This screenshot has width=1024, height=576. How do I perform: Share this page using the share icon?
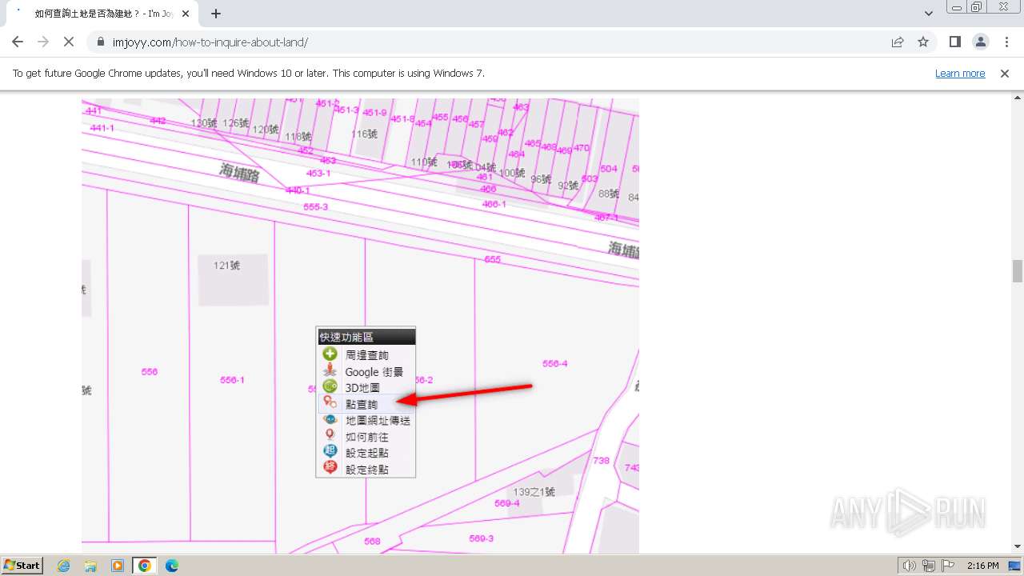coord(898,42)
